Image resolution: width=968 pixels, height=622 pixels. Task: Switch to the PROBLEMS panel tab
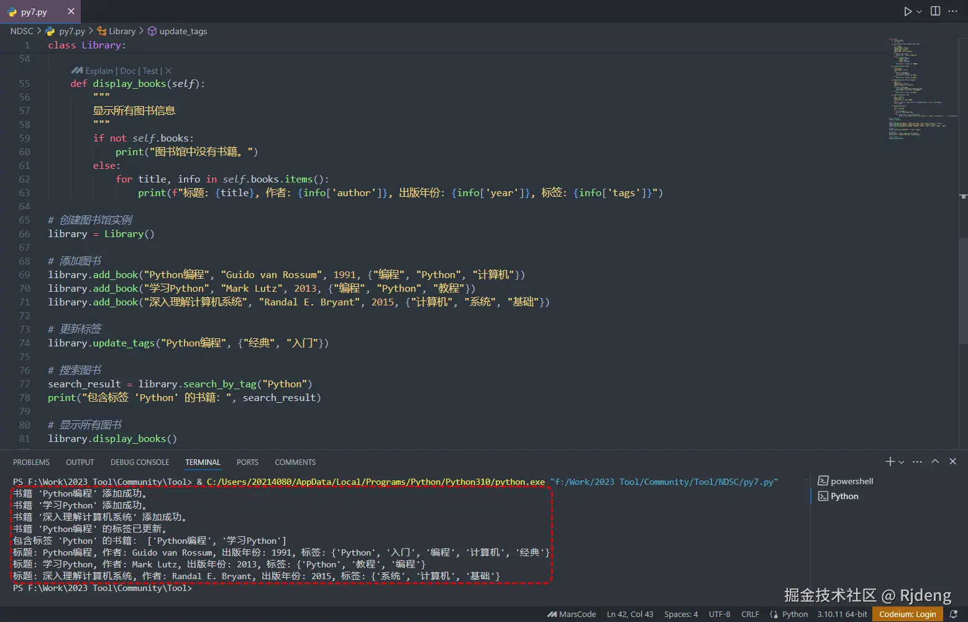(x=31, y=462)
